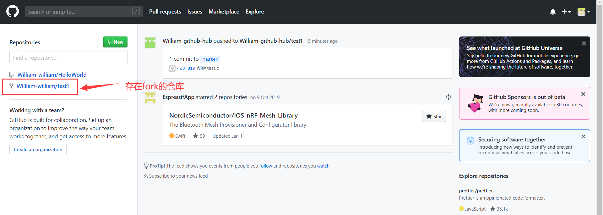This screenshot has height=215, width=603.
Task: Click '15 minutes ago' timestamp
Action: click(322, 41)
